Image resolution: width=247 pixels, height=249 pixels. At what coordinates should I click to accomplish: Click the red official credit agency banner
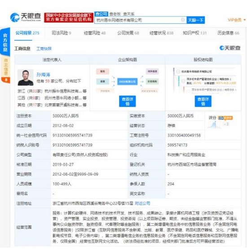(x=69, y=18)
